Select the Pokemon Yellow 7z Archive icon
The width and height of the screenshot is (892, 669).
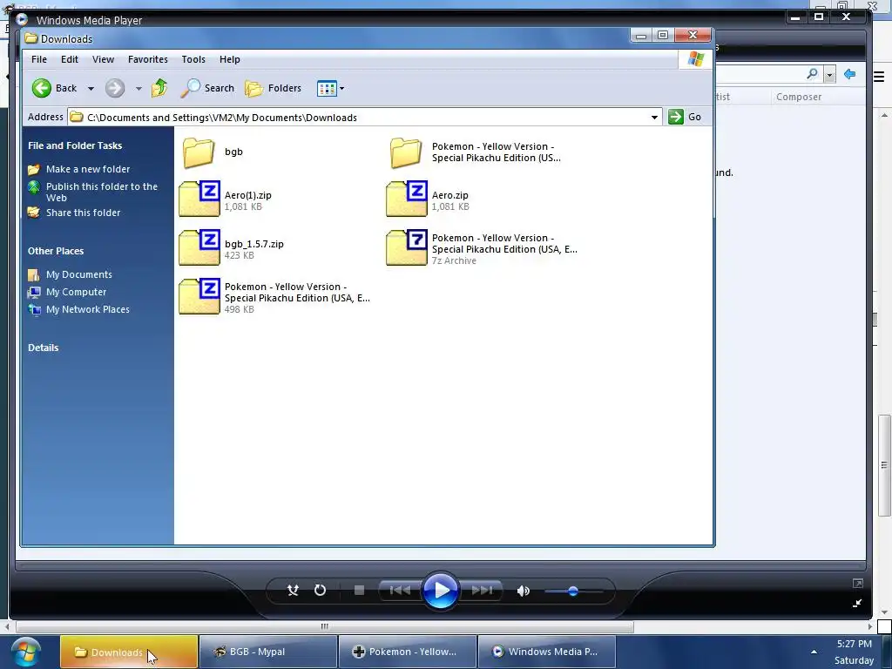pos(406,247)
